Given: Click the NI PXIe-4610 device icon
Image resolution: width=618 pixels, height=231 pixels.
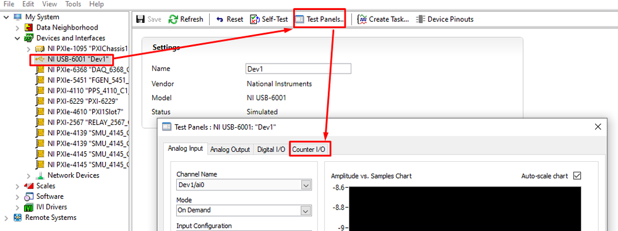Looking at the screenshot, I should (x=40, y=112).
